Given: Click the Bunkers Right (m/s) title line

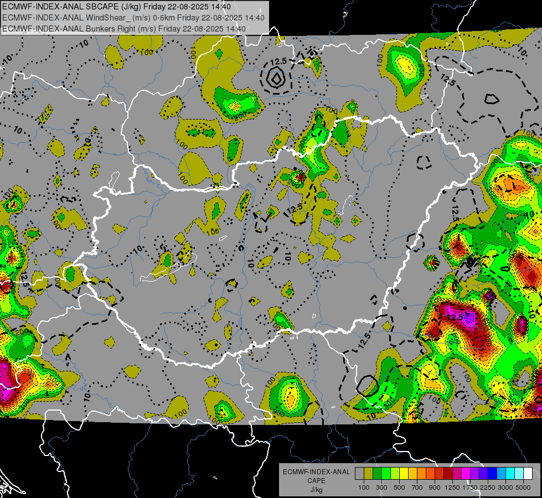Looking at the screenshot, I should 124,29.
